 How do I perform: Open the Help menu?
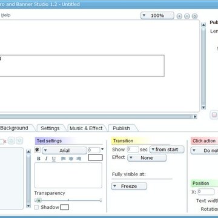[5, 15]
